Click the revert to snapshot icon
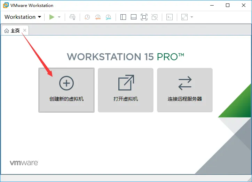 98,17
